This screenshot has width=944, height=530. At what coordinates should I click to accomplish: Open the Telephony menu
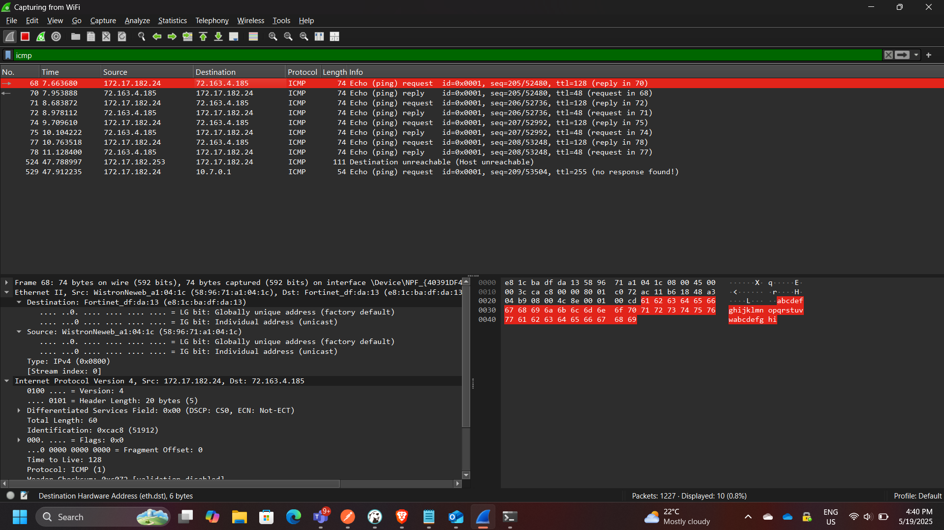(212, 21)
